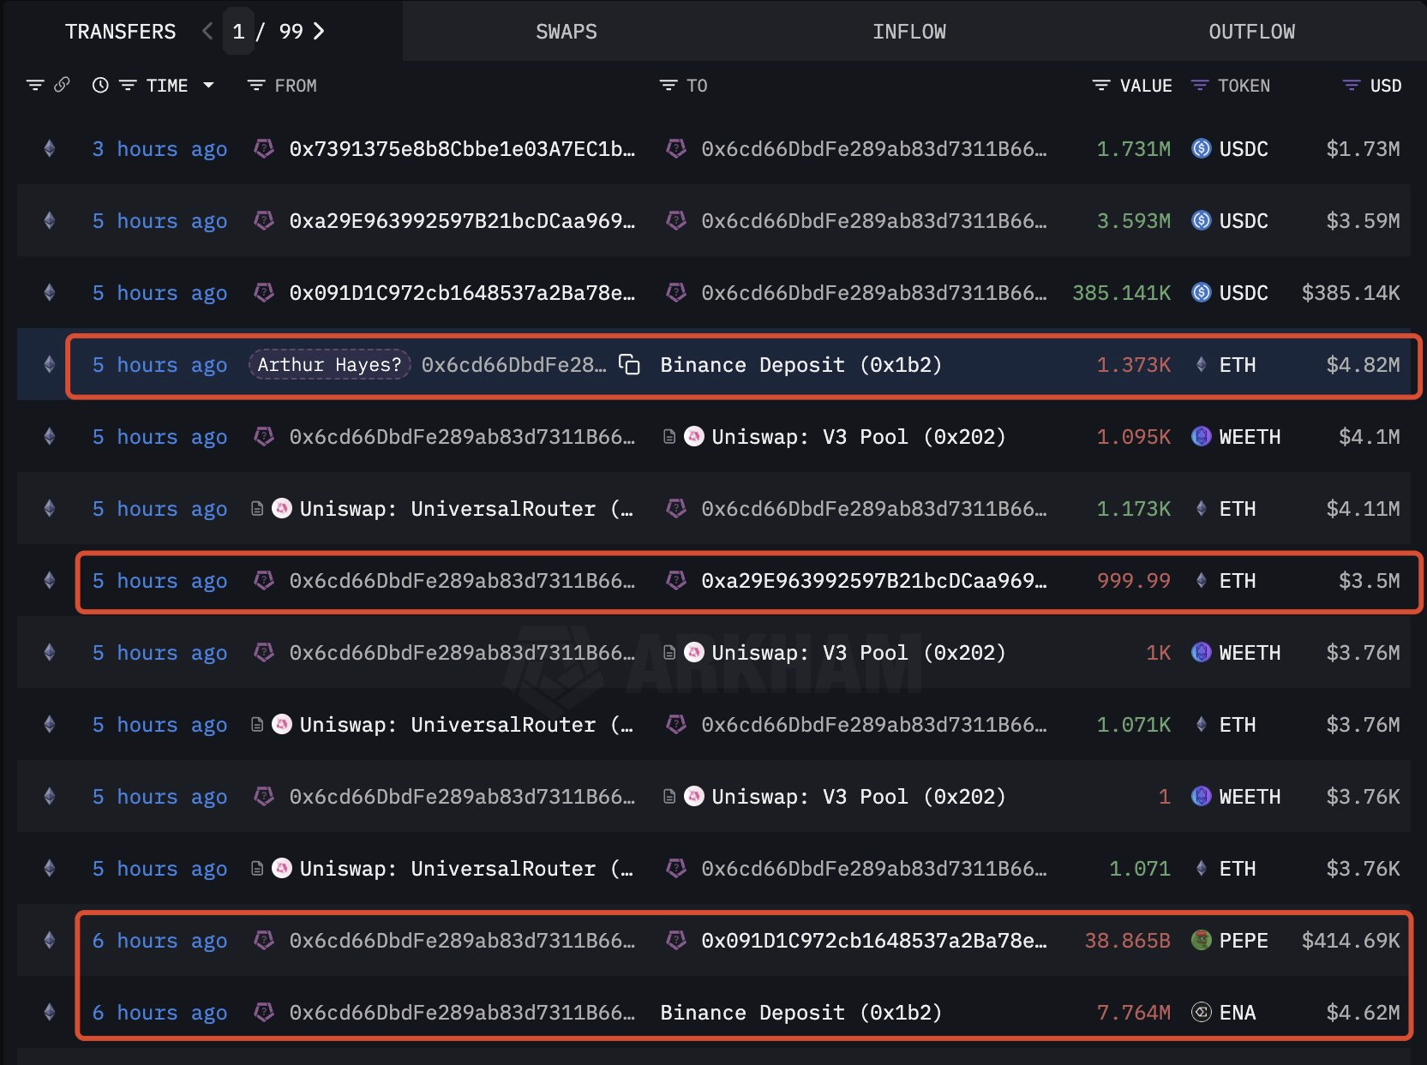The width and height of the screenshot is (1427, 1065).
Task: Open Binance Deposit (0x1b2) in ENA row
Action: (801, 1013)
